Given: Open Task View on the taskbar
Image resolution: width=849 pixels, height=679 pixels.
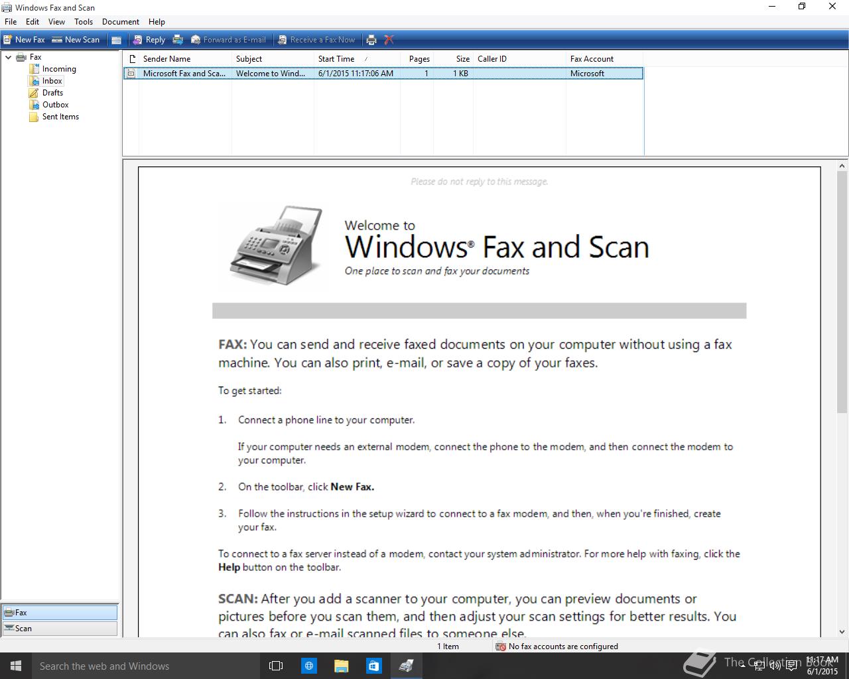Looking at the screenshot, I should coord(276,666).
